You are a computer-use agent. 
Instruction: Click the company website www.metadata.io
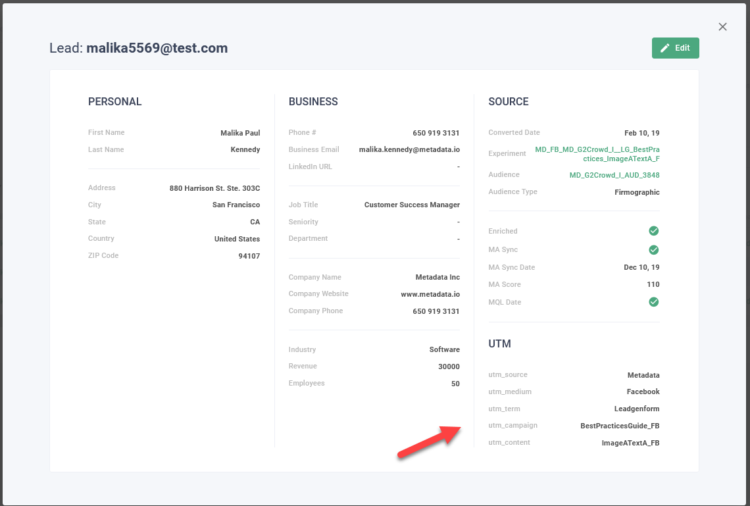[x=430, y=294]
